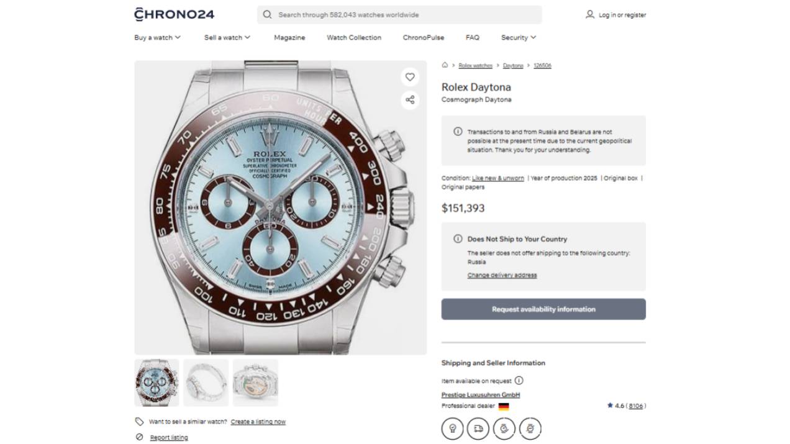
Task: Click the watch search input field
Action: tap(404, 15)
